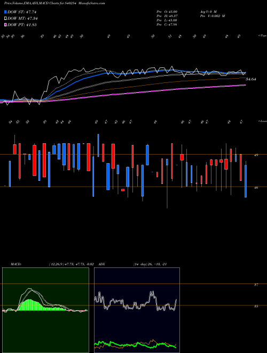Select the 'DOW PT: 41.85' legend text
Viewport: 267px width, 353px height.
click(22, 25)
